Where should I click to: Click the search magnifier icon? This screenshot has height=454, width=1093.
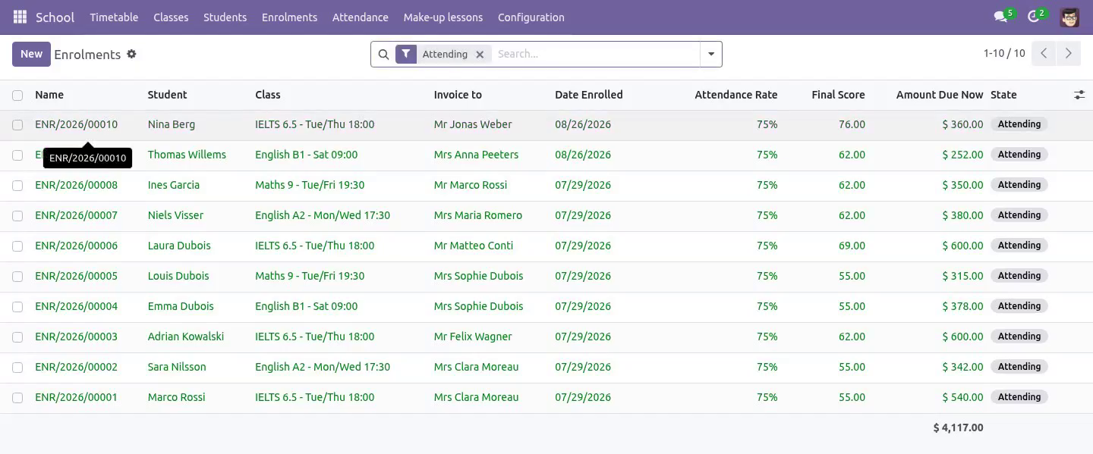pyautogui.click(x=383, y=54)
